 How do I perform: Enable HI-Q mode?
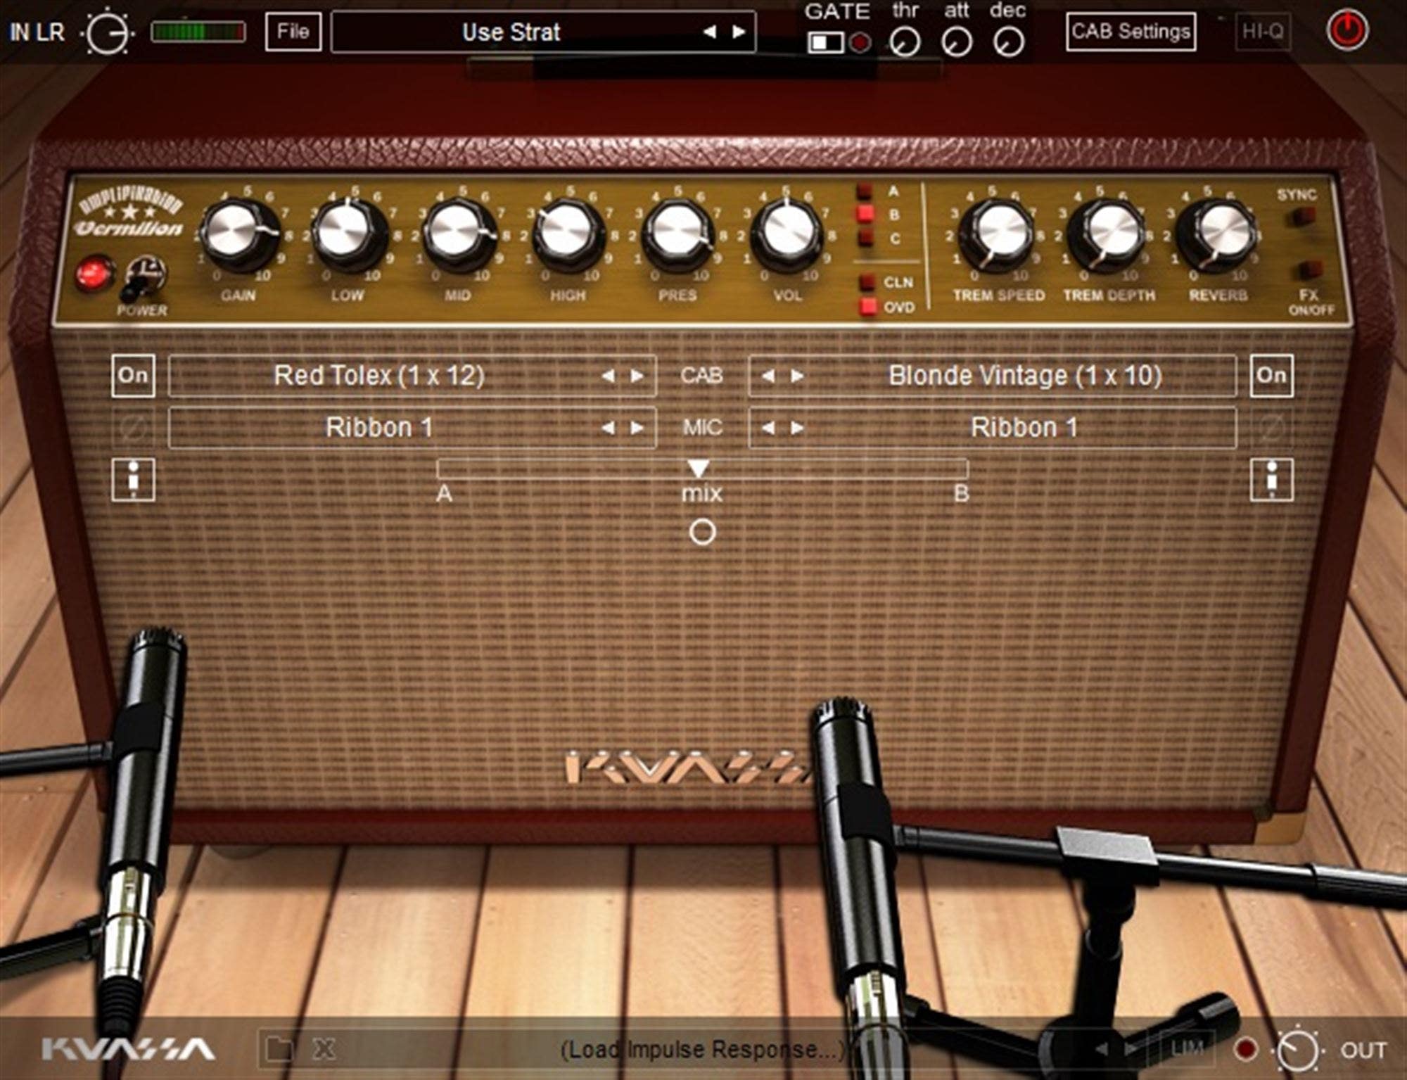pos(1263,32)
